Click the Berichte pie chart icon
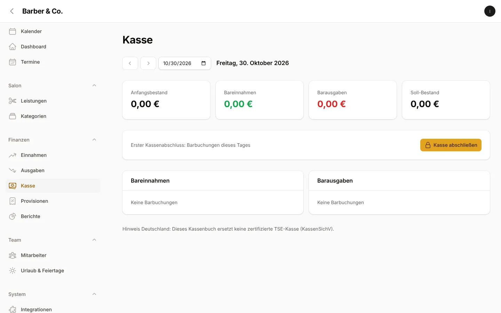Image resolution: width=501 pixels, height=313 pixels. pyautogui.click(x=13, y=216)
